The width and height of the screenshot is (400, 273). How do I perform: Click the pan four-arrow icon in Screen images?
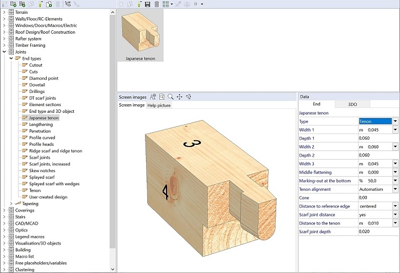click(180, 97)
